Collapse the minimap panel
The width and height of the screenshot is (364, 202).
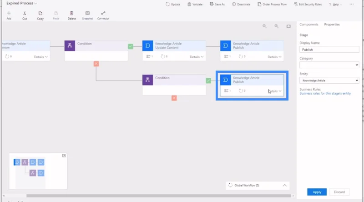pyautogui.click(x=64, y=156)
